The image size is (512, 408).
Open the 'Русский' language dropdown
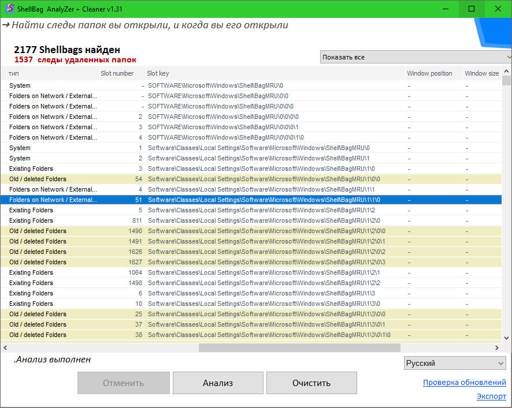(454, 363)
